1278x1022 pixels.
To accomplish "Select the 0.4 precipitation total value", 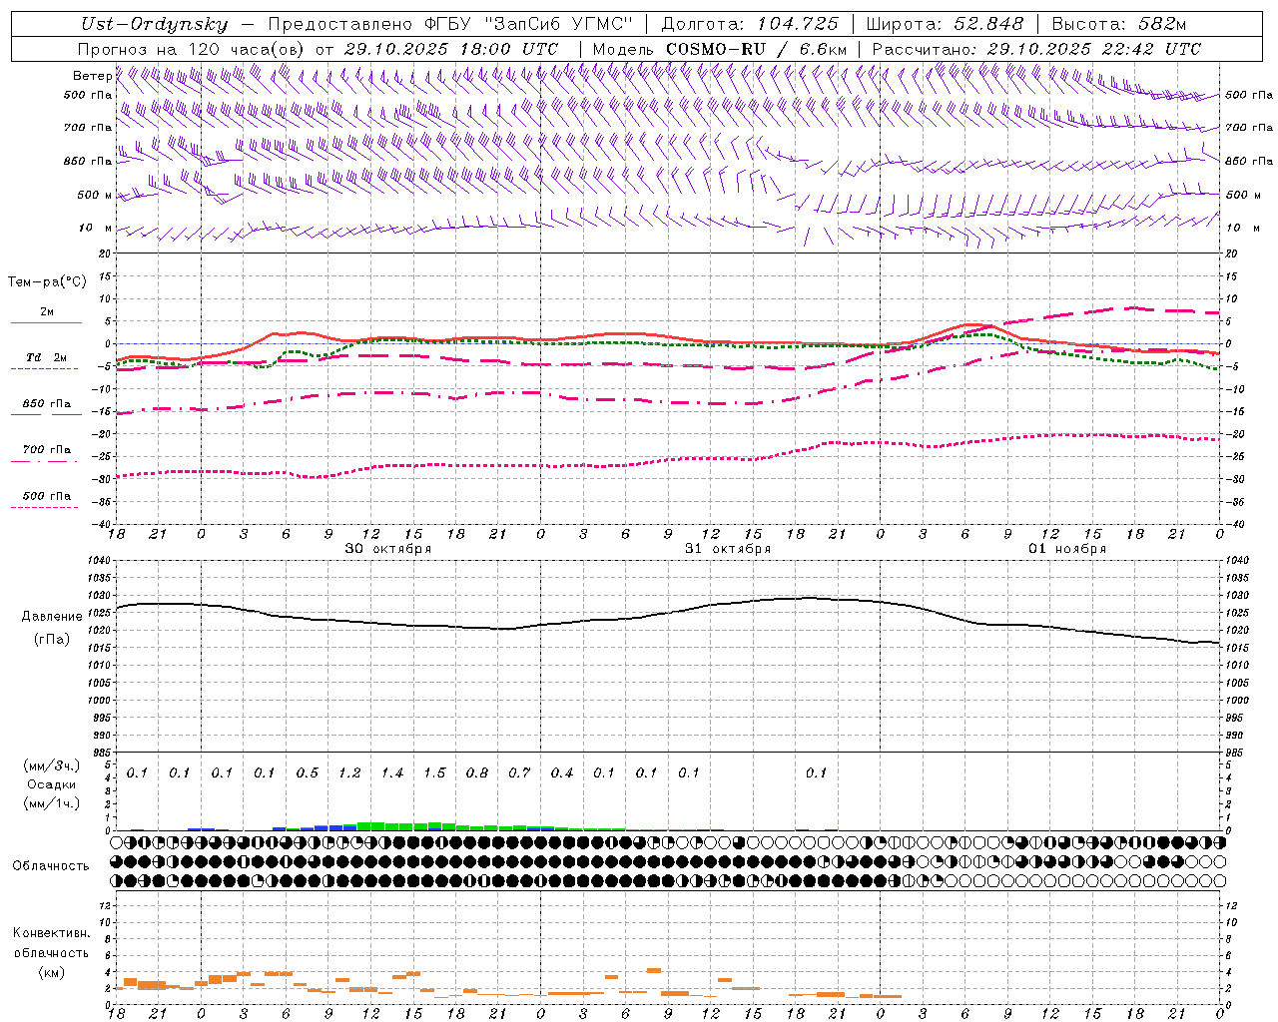I will point(562,773).
